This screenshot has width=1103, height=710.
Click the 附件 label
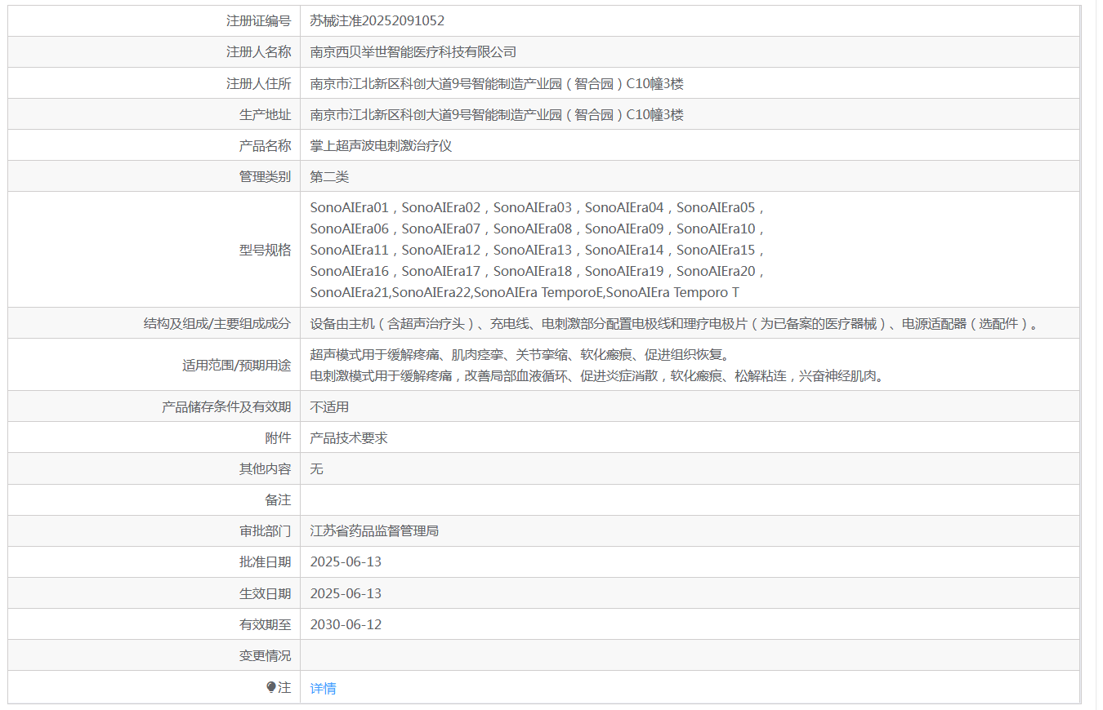click(278, 437)
